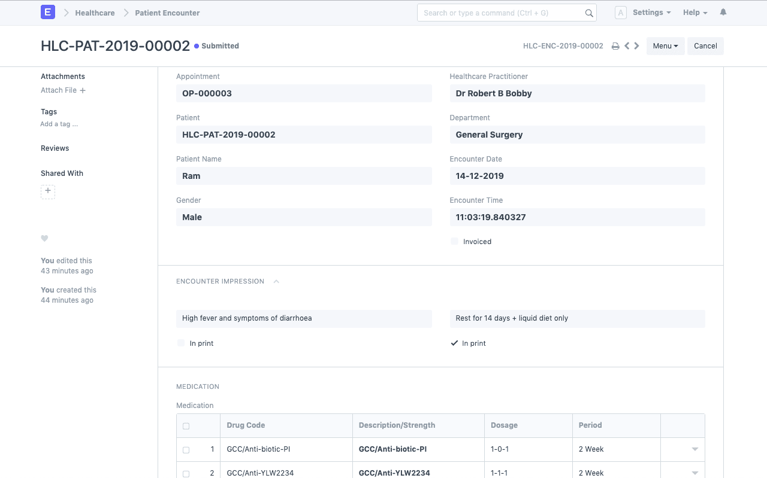Viewport: 767px width, 478px height.
Task: Go to previous record arrow
Action: [627, 46]
